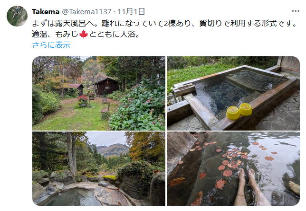
Task: Click the small red-roofed hut
Action: click(x=76, y=89)
